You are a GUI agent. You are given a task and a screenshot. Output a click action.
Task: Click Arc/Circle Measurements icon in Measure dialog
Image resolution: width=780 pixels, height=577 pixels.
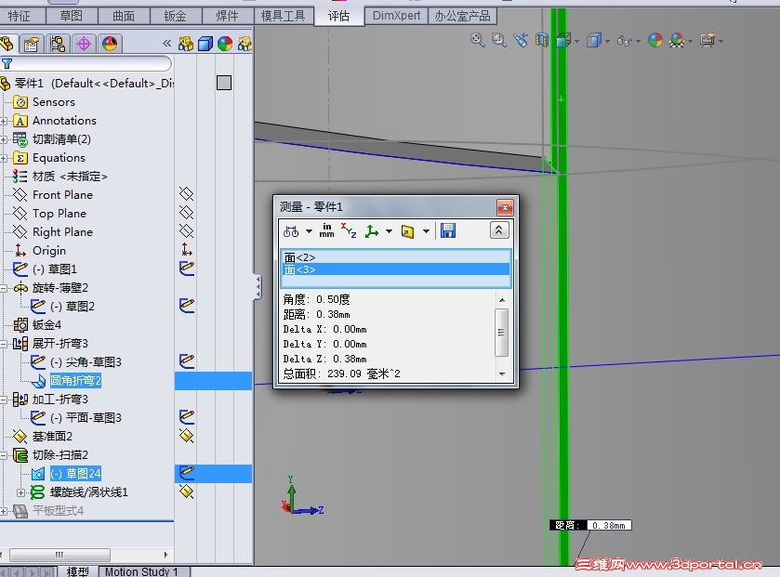click(x=292, y=231)
